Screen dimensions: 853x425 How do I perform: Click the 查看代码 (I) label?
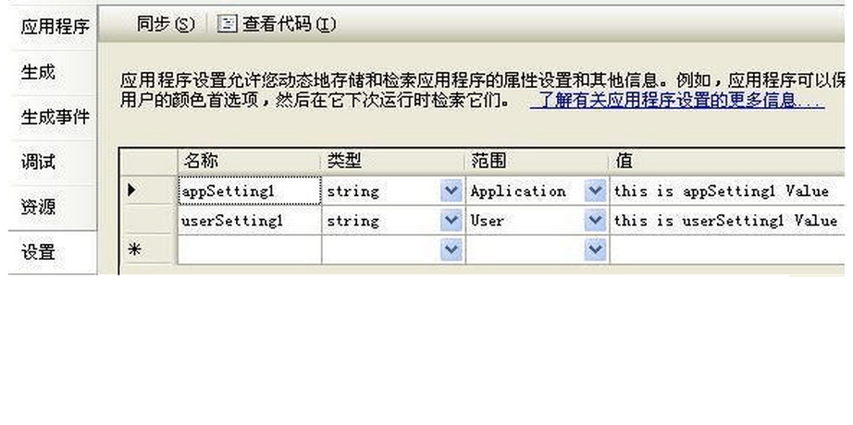[289, 24]
